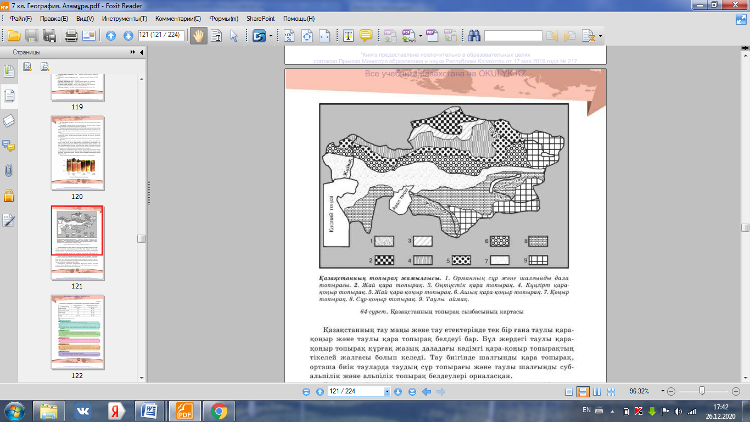The image size is (750, 422).
Task: Click the binoculars search icon
Action: coord(474,36)
